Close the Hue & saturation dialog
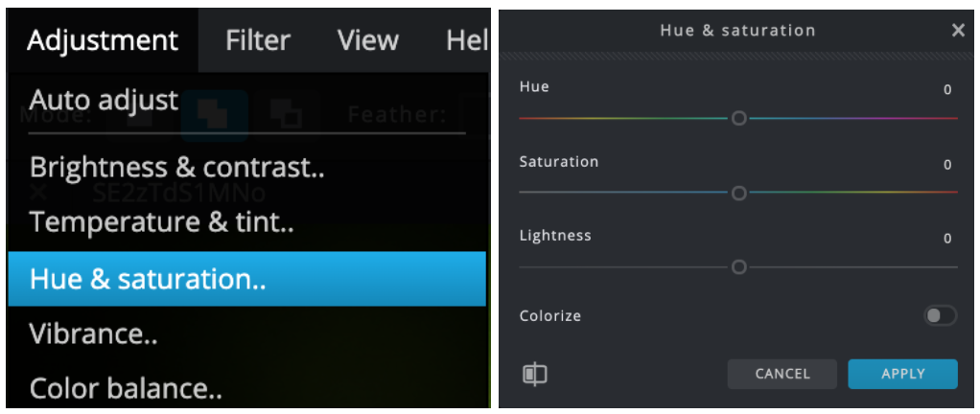 coord(958,30)
